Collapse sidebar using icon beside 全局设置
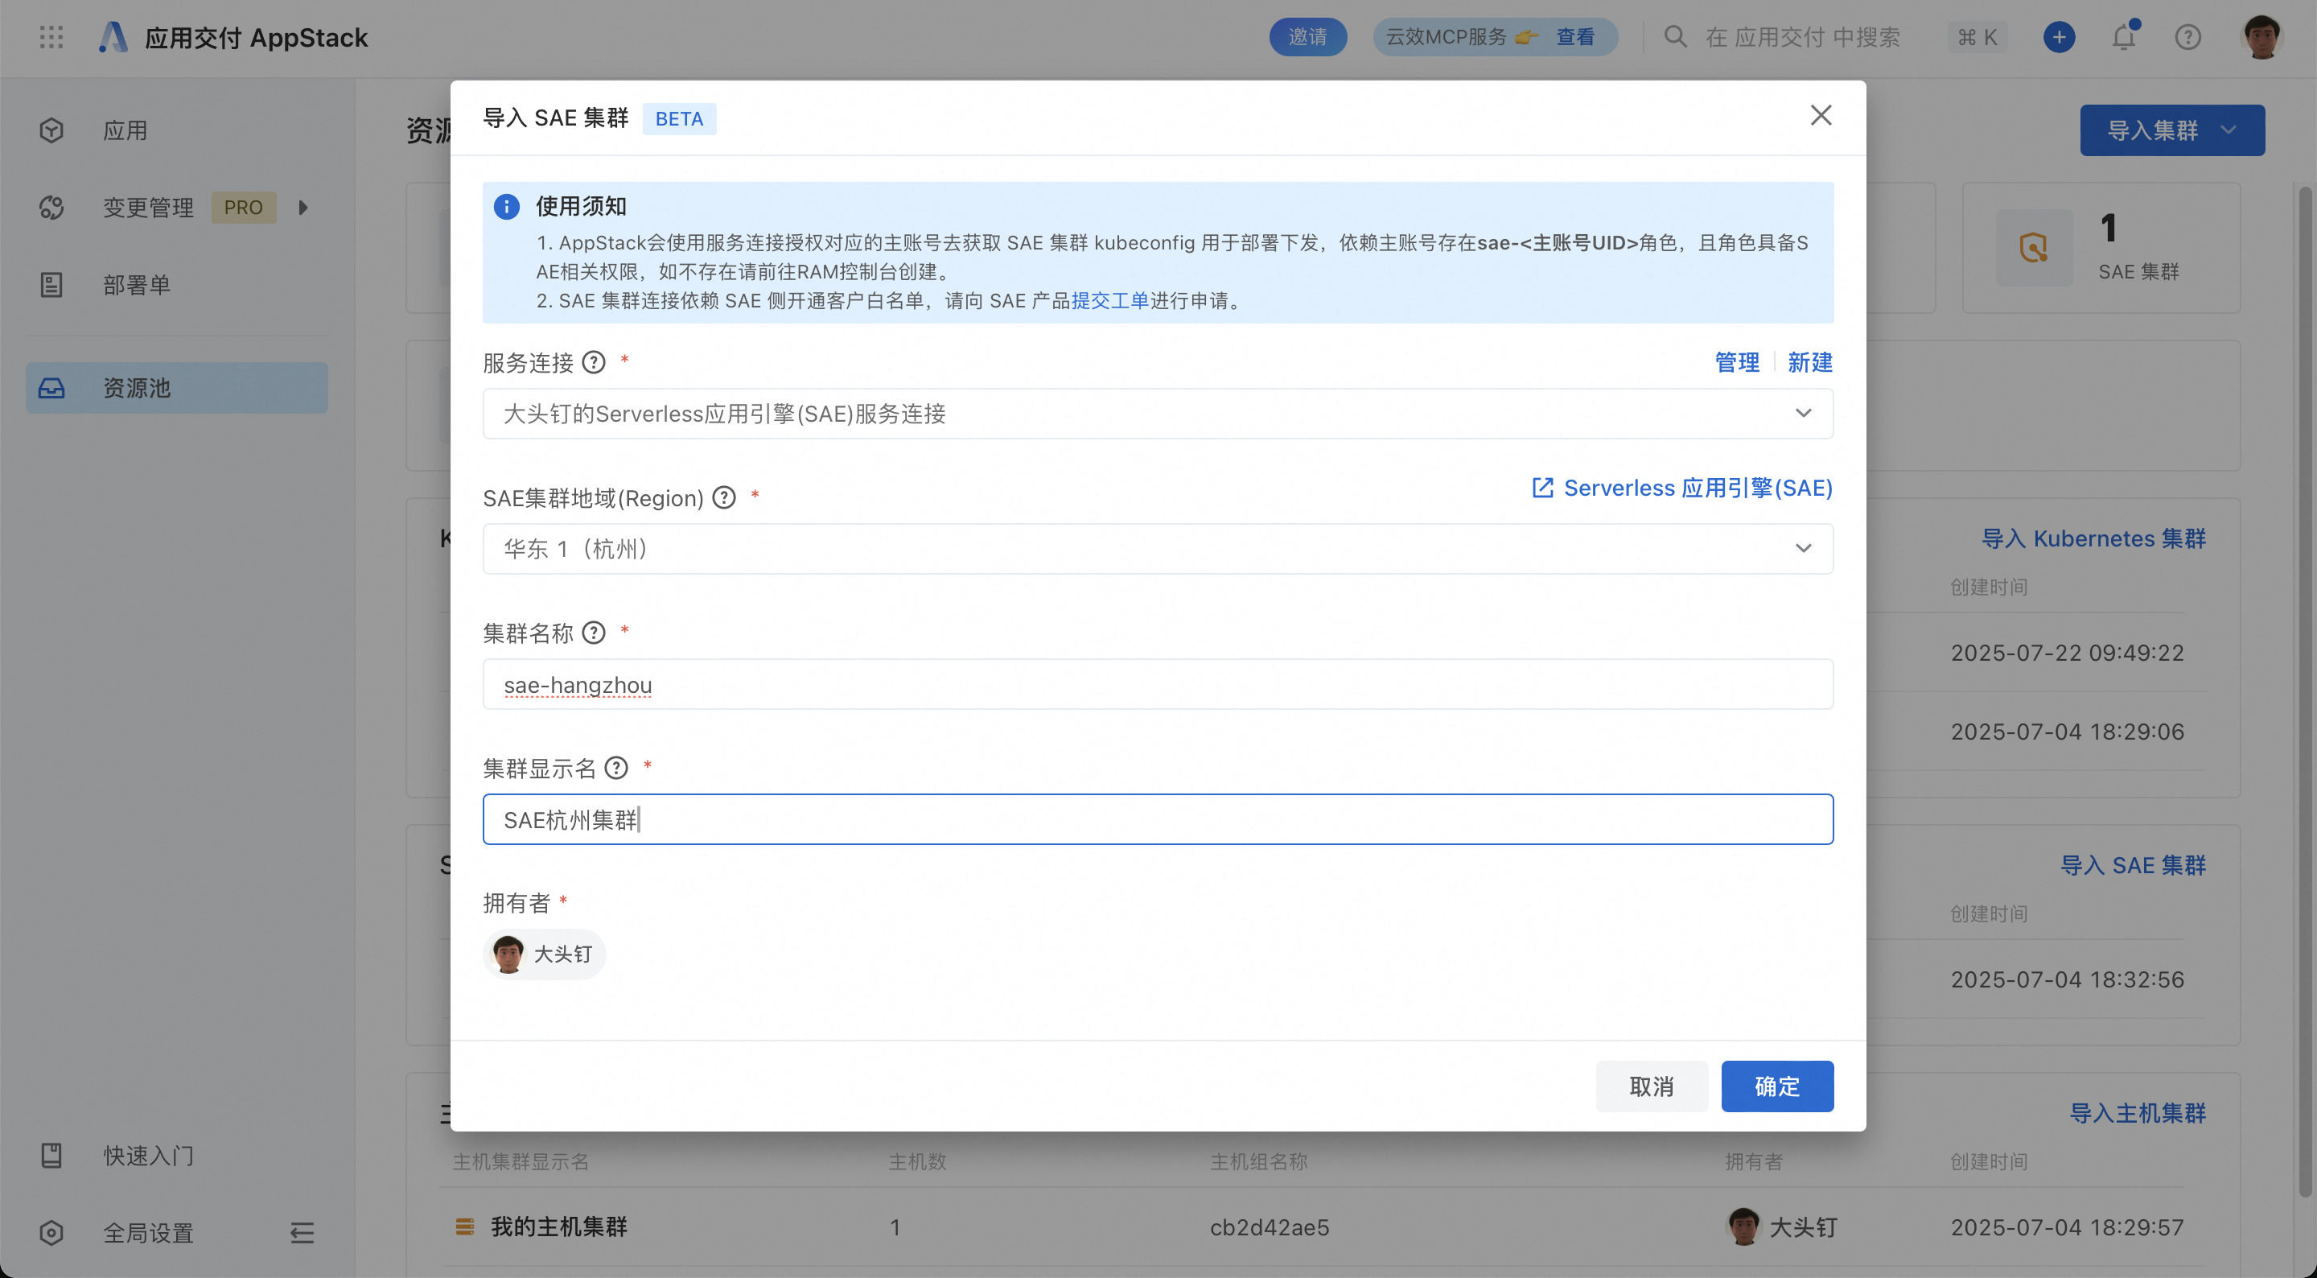 click(x=302, y=1232)
